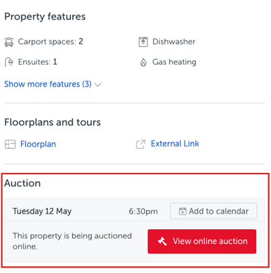This screenshot has width=271, height=273.
Task: Click the 6:30pm auction time
Action: pyautogui.click(x=143, y=212)
